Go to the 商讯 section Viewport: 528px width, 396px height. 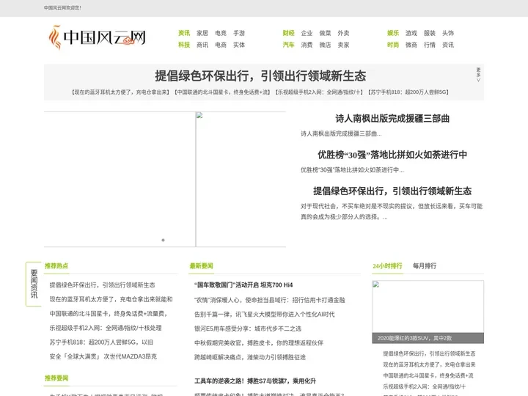(x=202, y=45)
